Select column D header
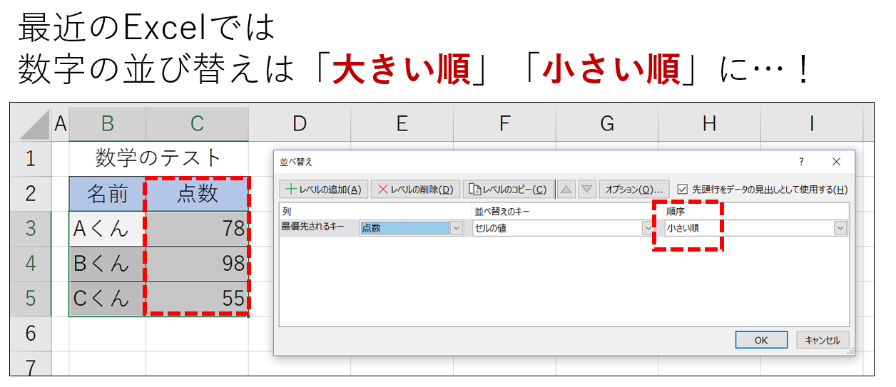896x387 pixels. click(300, 124)
